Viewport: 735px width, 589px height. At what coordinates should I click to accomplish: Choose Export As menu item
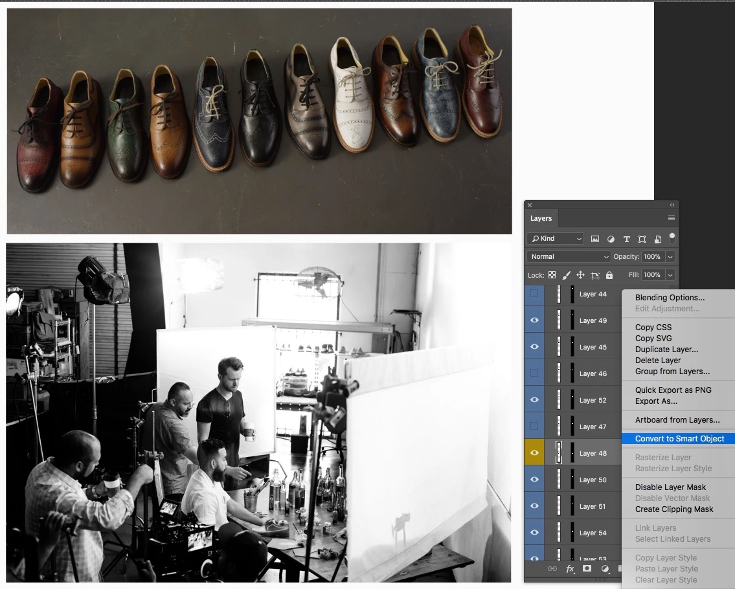656,401
